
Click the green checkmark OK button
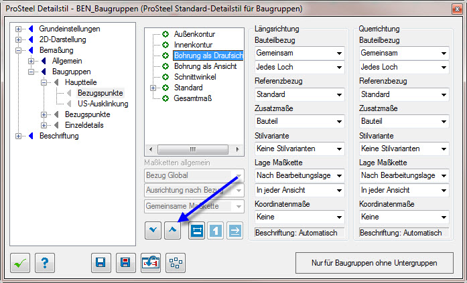20,263
